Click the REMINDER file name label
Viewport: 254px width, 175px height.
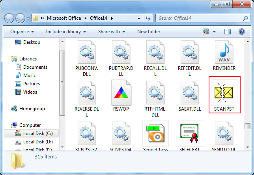click(x=224, y=68)
